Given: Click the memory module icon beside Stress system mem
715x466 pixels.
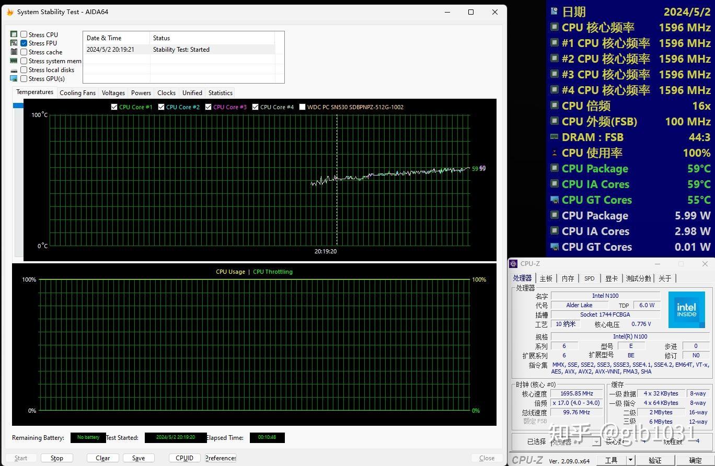Looking at the screenshot, I should point(14,61).
